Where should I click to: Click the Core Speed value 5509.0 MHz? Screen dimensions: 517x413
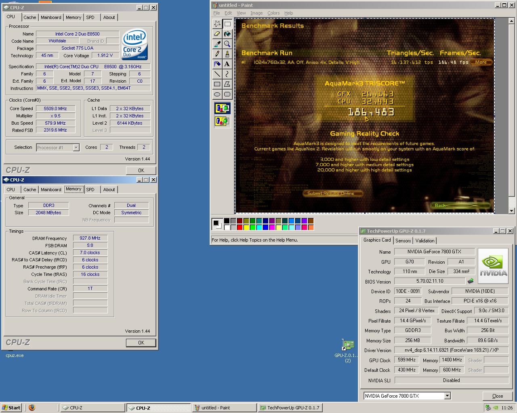tap(55, 108)
